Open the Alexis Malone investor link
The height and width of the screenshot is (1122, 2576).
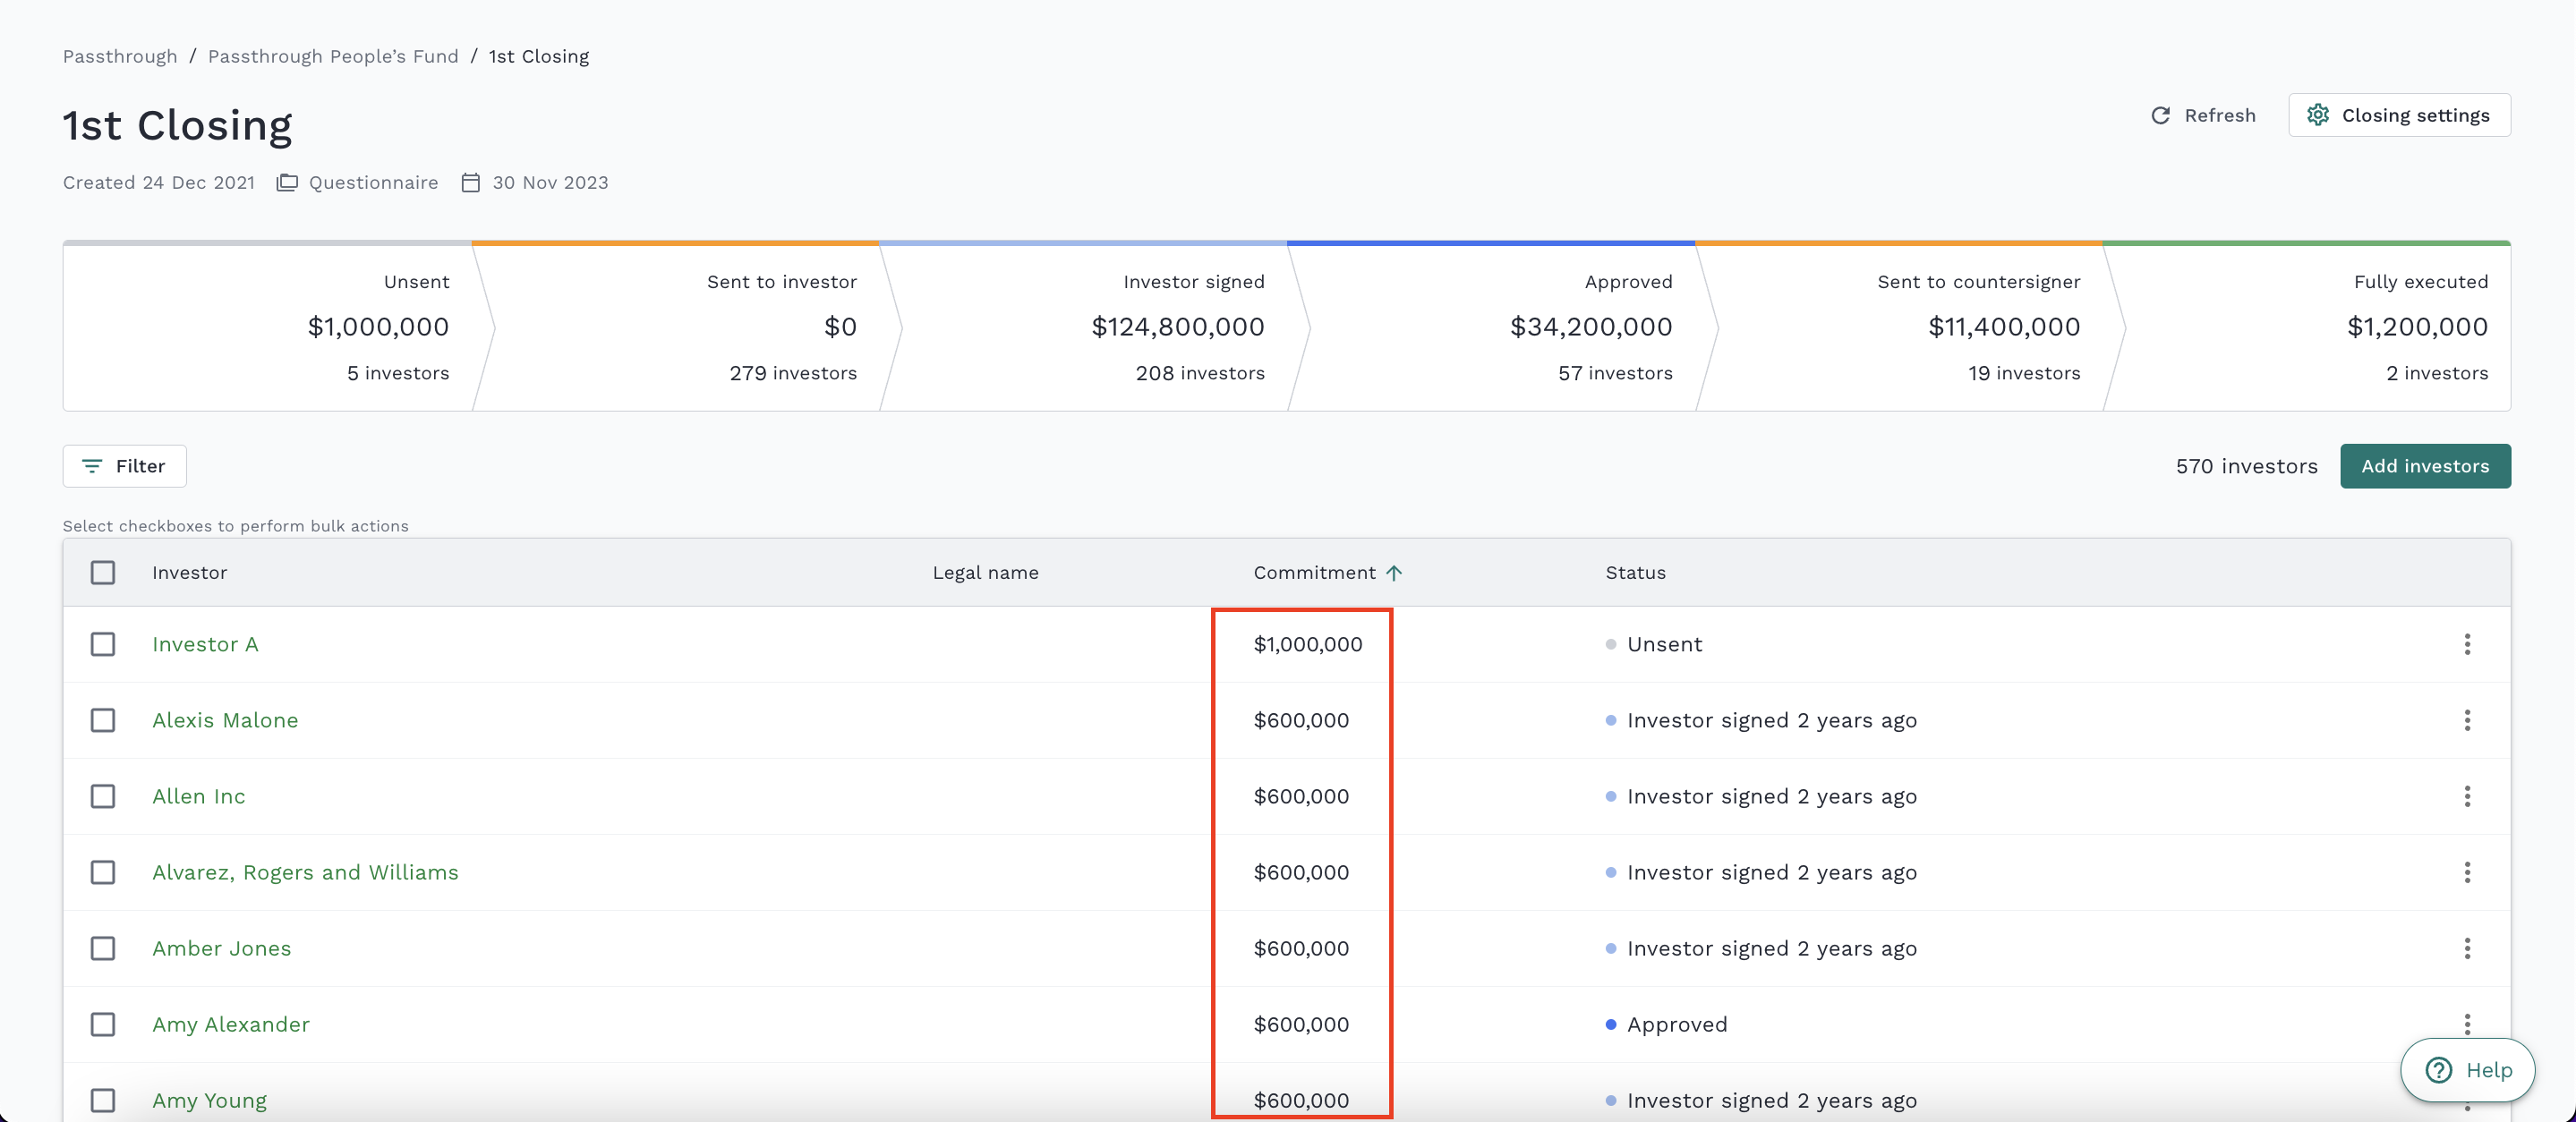[x=225, y=720]
